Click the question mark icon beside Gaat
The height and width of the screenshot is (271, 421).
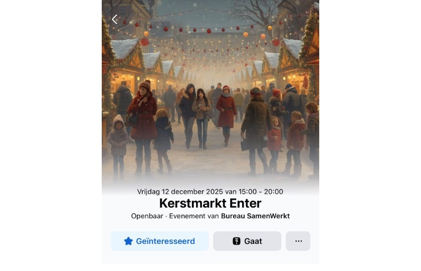click(x=237, y=241)
